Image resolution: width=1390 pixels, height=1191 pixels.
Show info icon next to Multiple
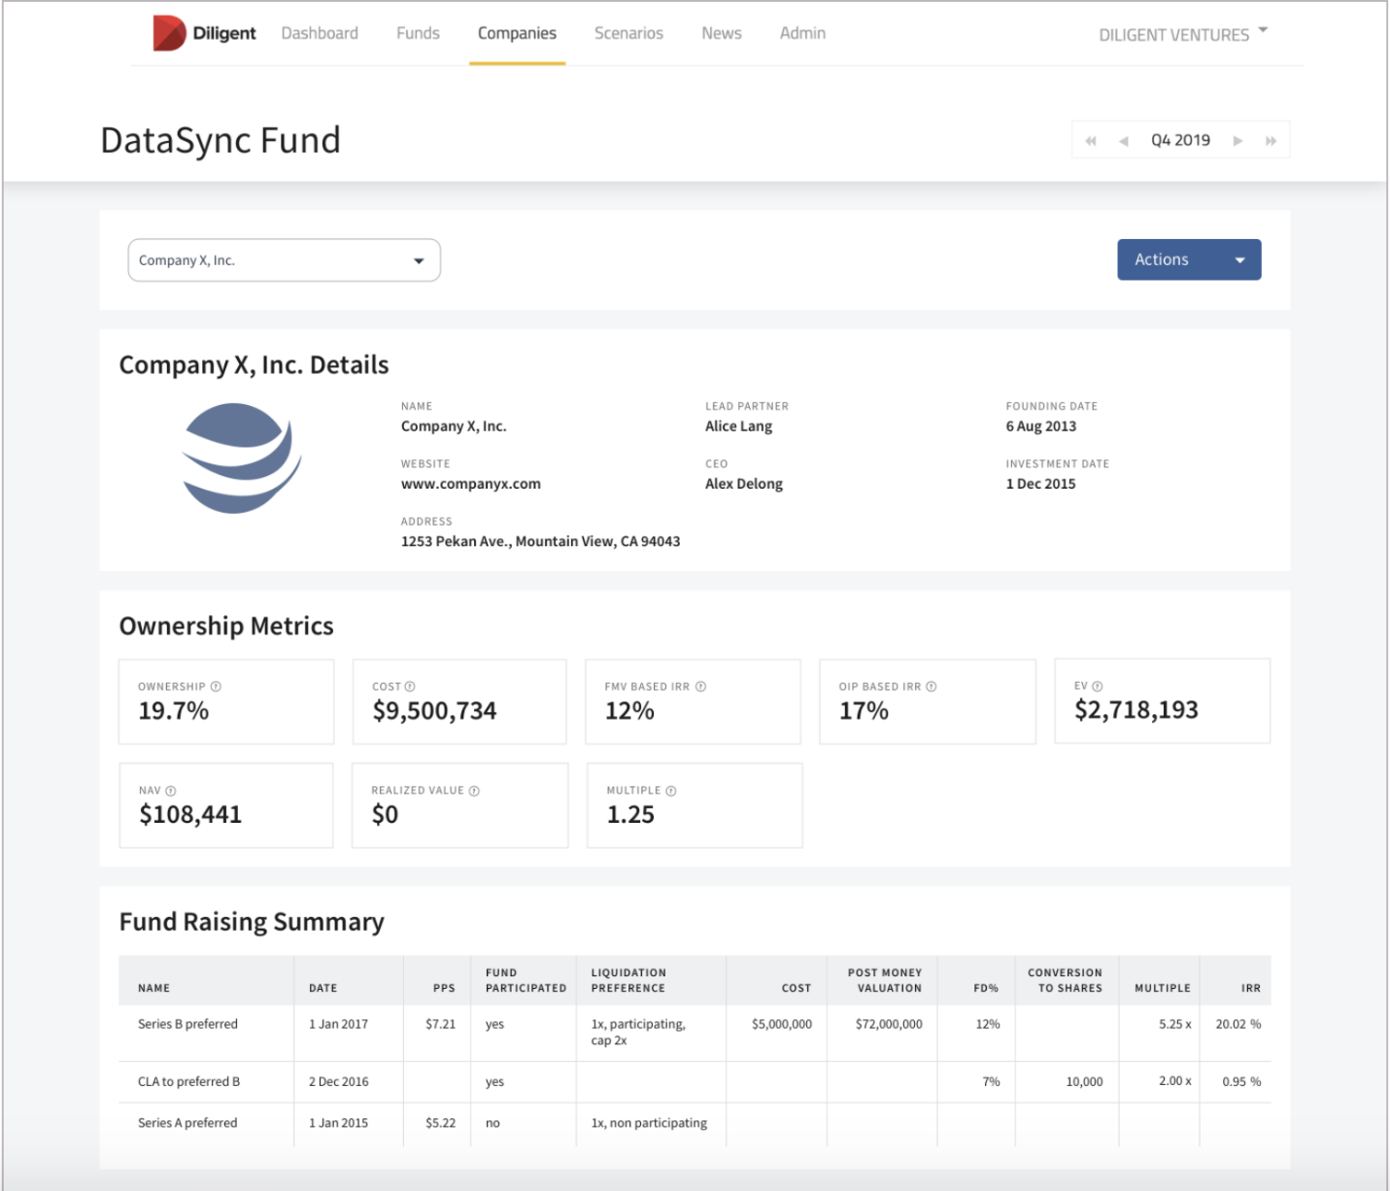click(x=671, y=791)
